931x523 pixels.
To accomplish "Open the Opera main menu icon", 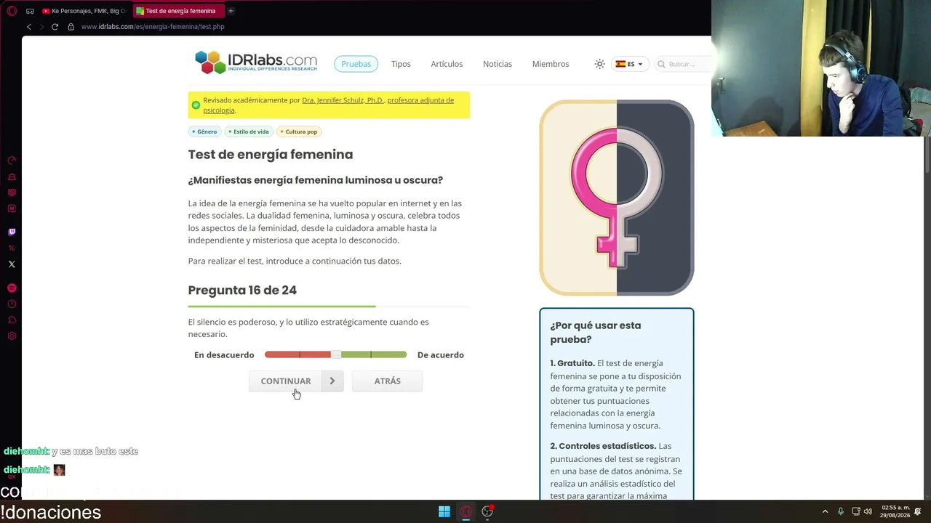I will point(12,11).
